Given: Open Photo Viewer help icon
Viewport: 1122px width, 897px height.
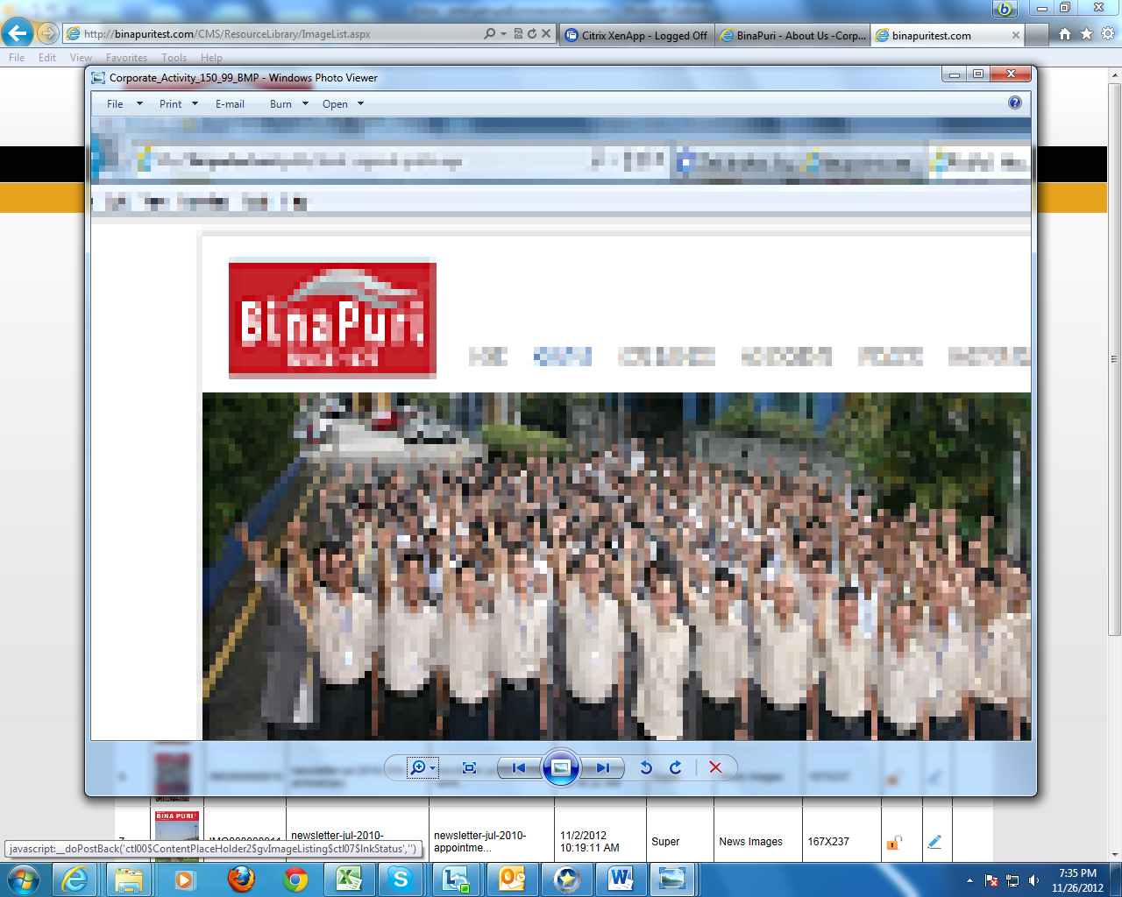Looking at the screenshot, I should click(x=1014, y=103).
